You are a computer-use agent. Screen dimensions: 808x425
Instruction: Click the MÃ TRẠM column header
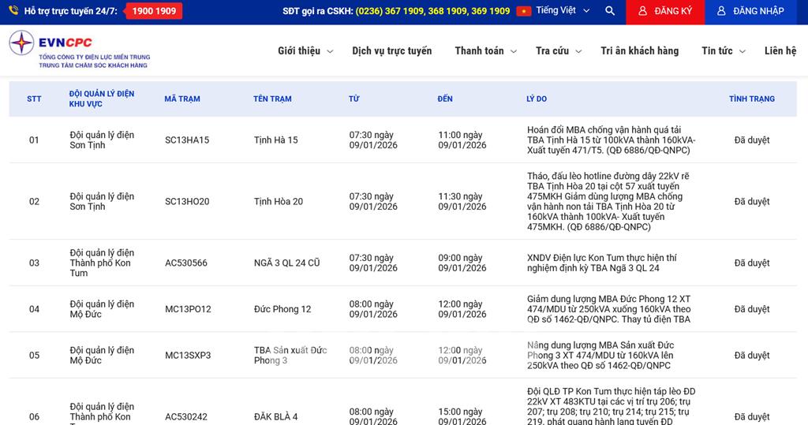182,99
